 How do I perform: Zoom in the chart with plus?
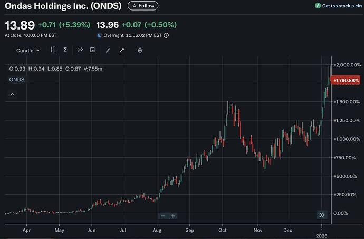point(173,216)
